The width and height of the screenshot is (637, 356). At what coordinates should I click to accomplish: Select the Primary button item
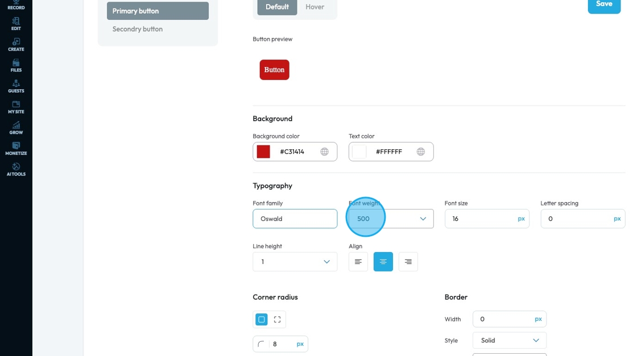coord(158,11)
